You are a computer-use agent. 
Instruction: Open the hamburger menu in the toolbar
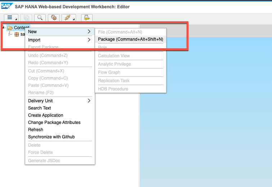click(x=10, y=18)
